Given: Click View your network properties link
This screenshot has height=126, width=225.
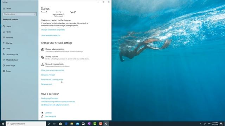Looking at the screenshot, I should pos(52,70).
